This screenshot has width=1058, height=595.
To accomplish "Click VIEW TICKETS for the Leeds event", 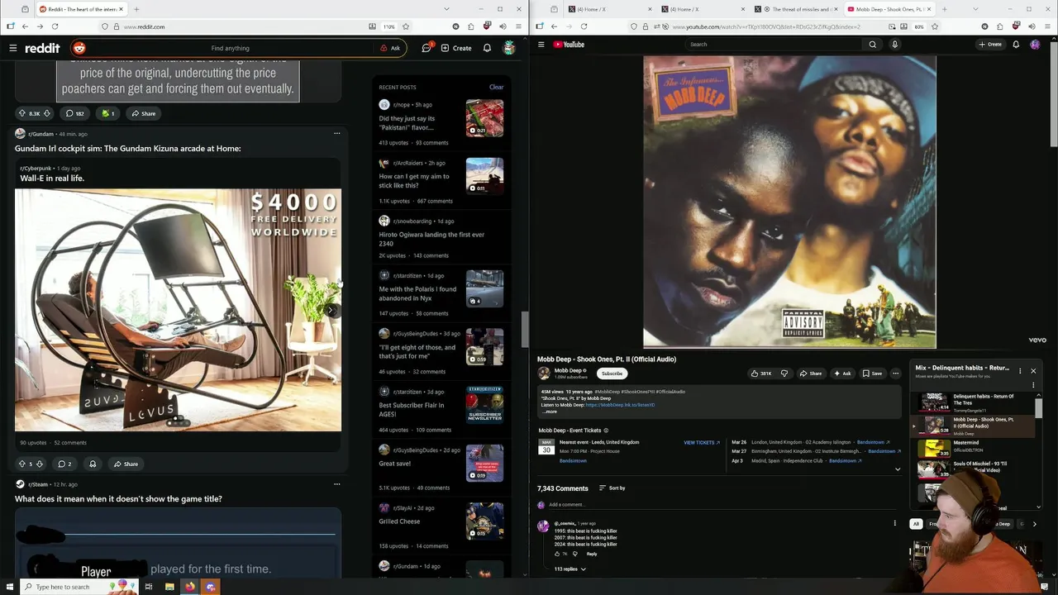I will pyautogui.click(x=701, y=443).
